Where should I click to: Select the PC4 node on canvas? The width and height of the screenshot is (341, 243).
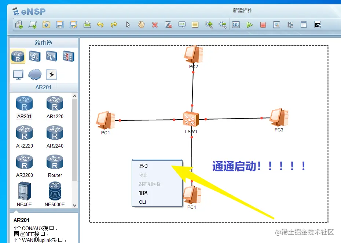(x=192, y=196)
